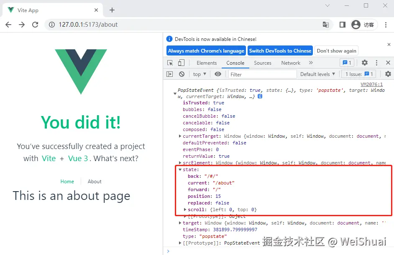The height and width of the screenshot is (255, 394).
Task: Expand the PopStateEvent prototype entry
Action: tap(180, 243)
